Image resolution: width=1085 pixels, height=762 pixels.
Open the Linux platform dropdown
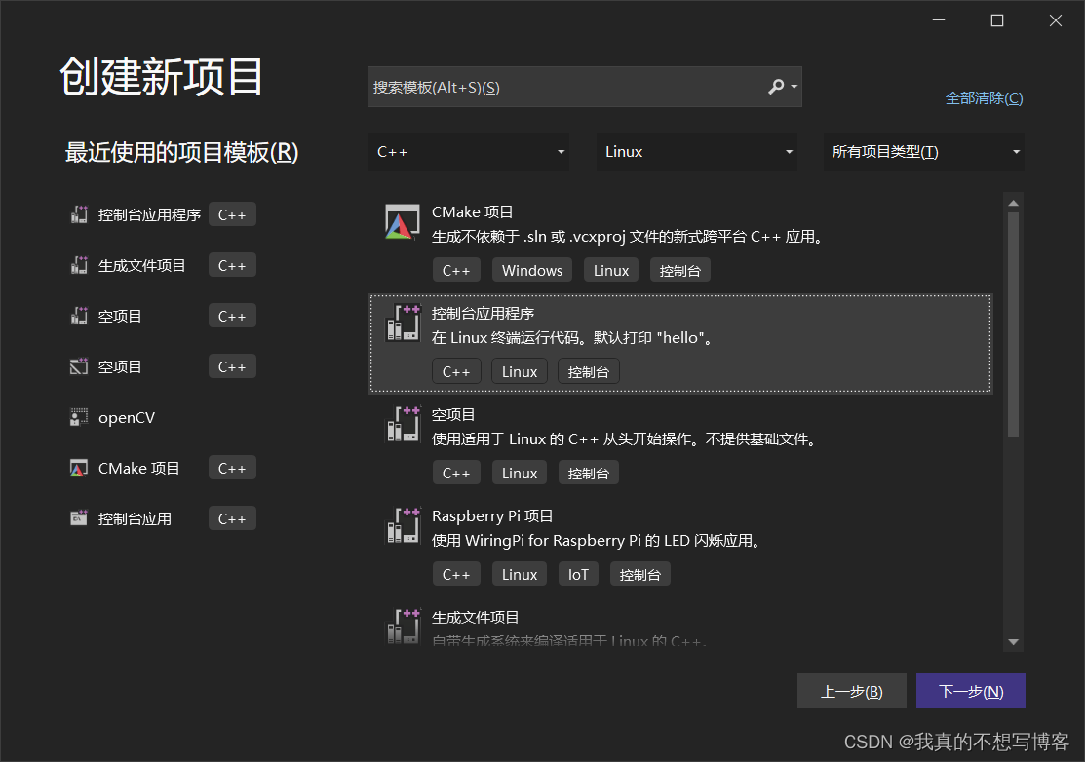tap(696, 151)
